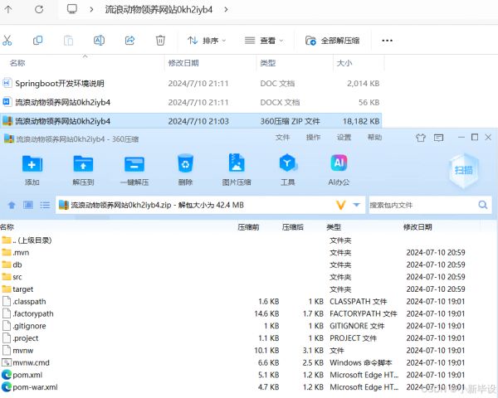Image resolution: width=498 pixels, height=398 pixels.
Task: Click the orange V icon in path bar
Action: (340, 205)
